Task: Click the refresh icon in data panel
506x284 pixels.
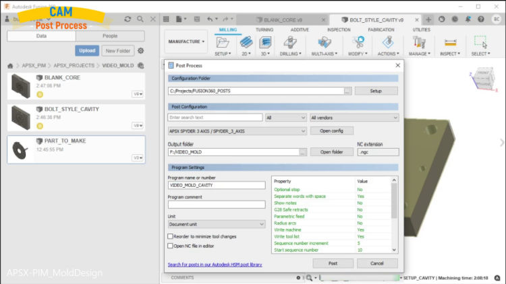Action: coord(128,20)
